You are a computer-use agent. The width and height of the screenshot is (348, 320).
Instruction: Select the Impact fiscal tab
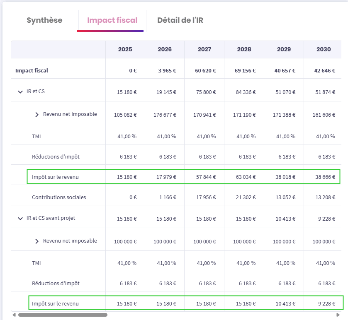[112, 20]
